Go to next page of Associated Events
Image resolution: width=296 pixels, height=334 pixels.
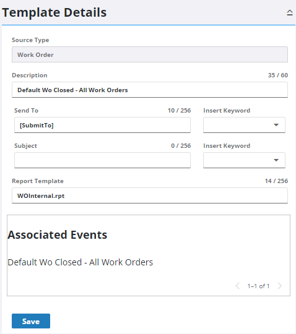click(279, 286)
